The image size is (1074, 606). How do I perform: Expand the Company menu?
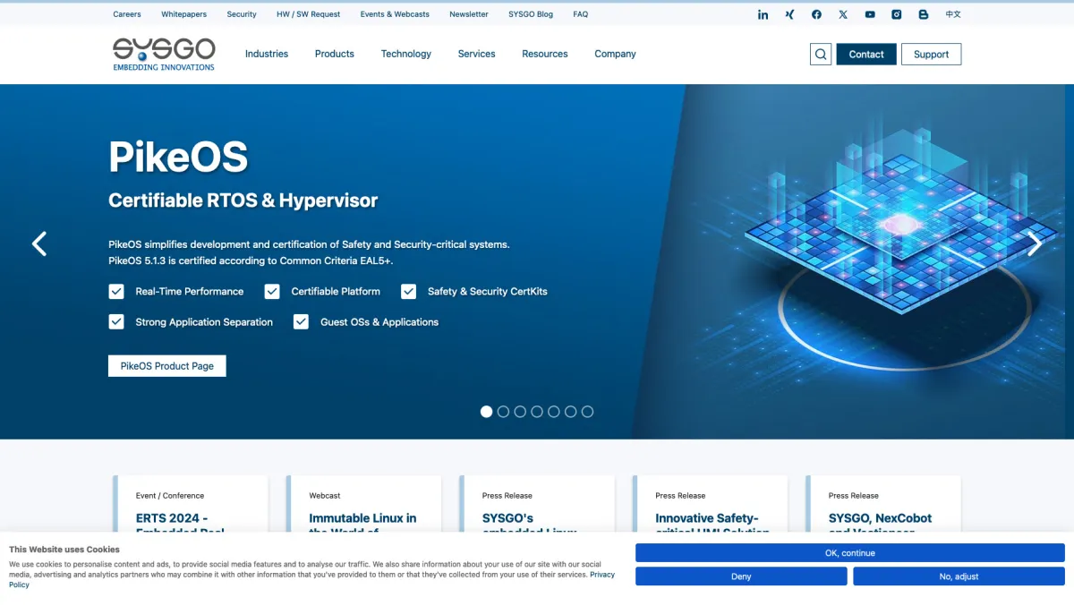[x=615, y=54]
